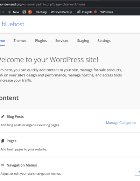Click the Navigation Menus hamburger icon

[3, 165]
